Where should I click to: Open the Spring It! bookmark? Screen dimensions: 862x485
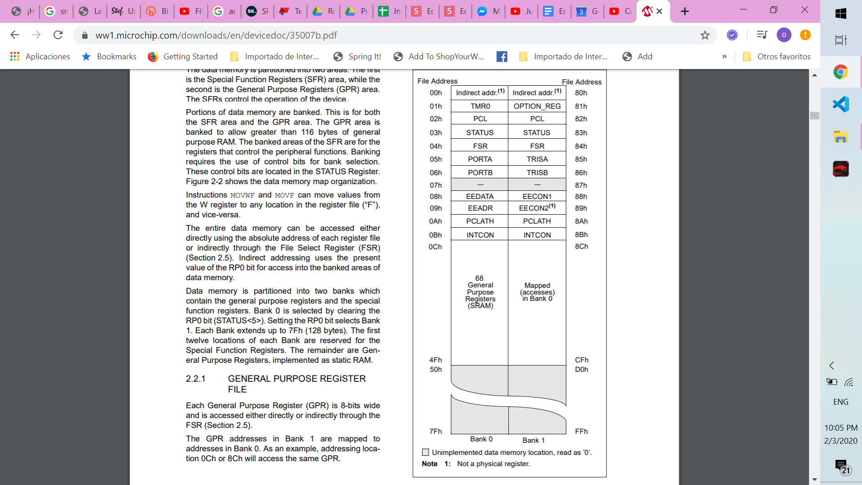(x=357, y=57)
